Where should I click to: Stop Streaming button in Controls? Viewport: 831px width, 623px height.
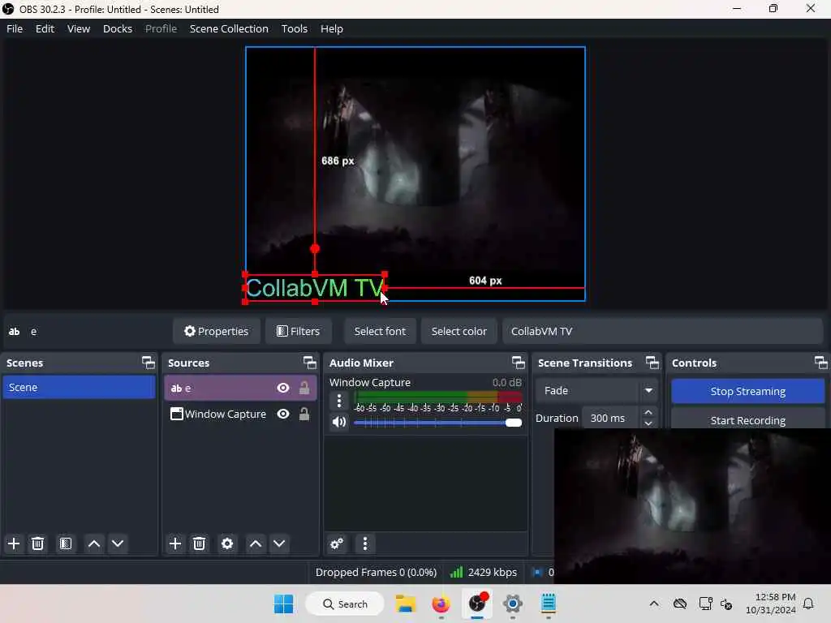point(747,392)
